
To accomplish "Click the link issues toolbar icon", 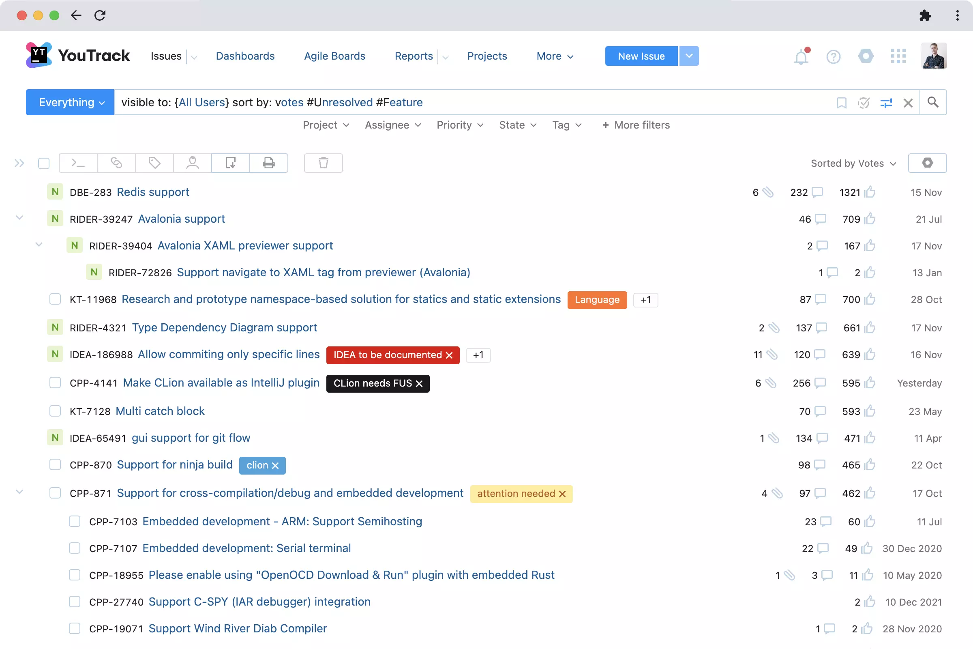I will [116, 163].
